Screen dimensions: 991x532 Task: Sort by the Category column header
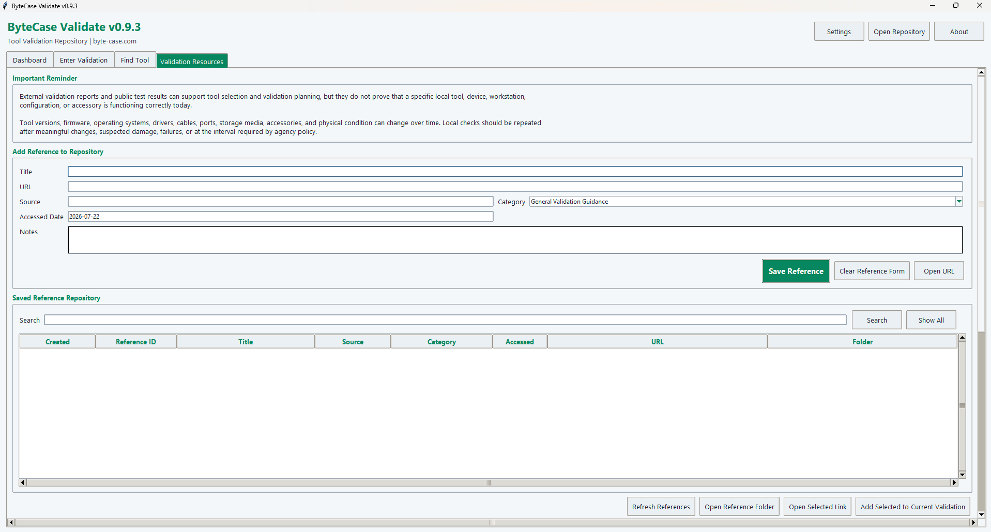pos(441,342)
